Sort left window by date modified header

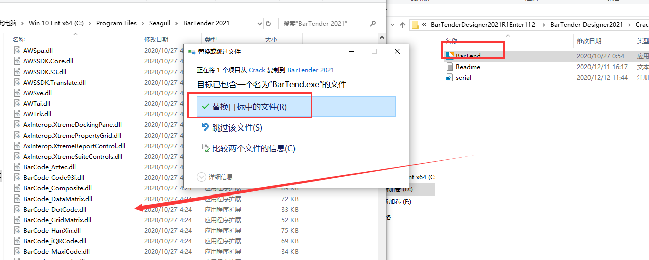[x=156, y=39]
